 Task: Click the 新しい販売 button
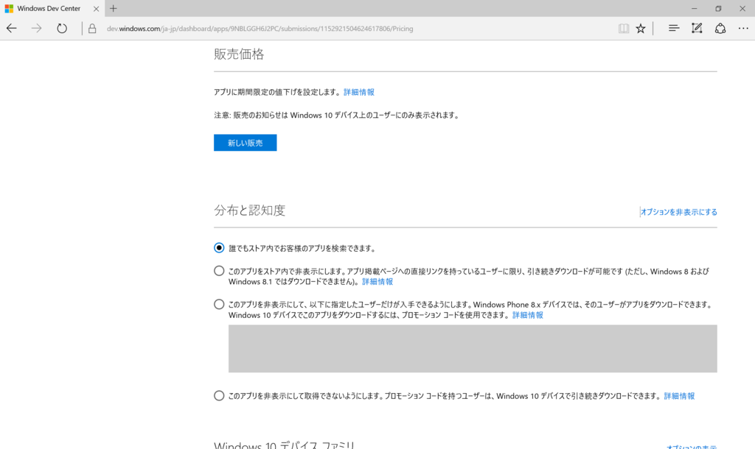coord(245,143)
